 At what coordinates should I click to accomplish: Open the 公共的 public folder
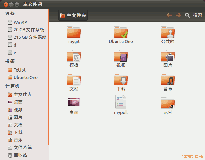[x=168, y=32]
